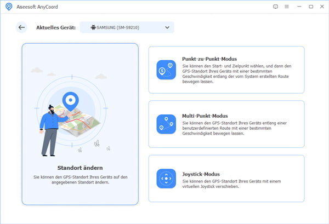Open the feedback message icon in title bar
This screenshot has width=329, height=224.
pos(275,7)
